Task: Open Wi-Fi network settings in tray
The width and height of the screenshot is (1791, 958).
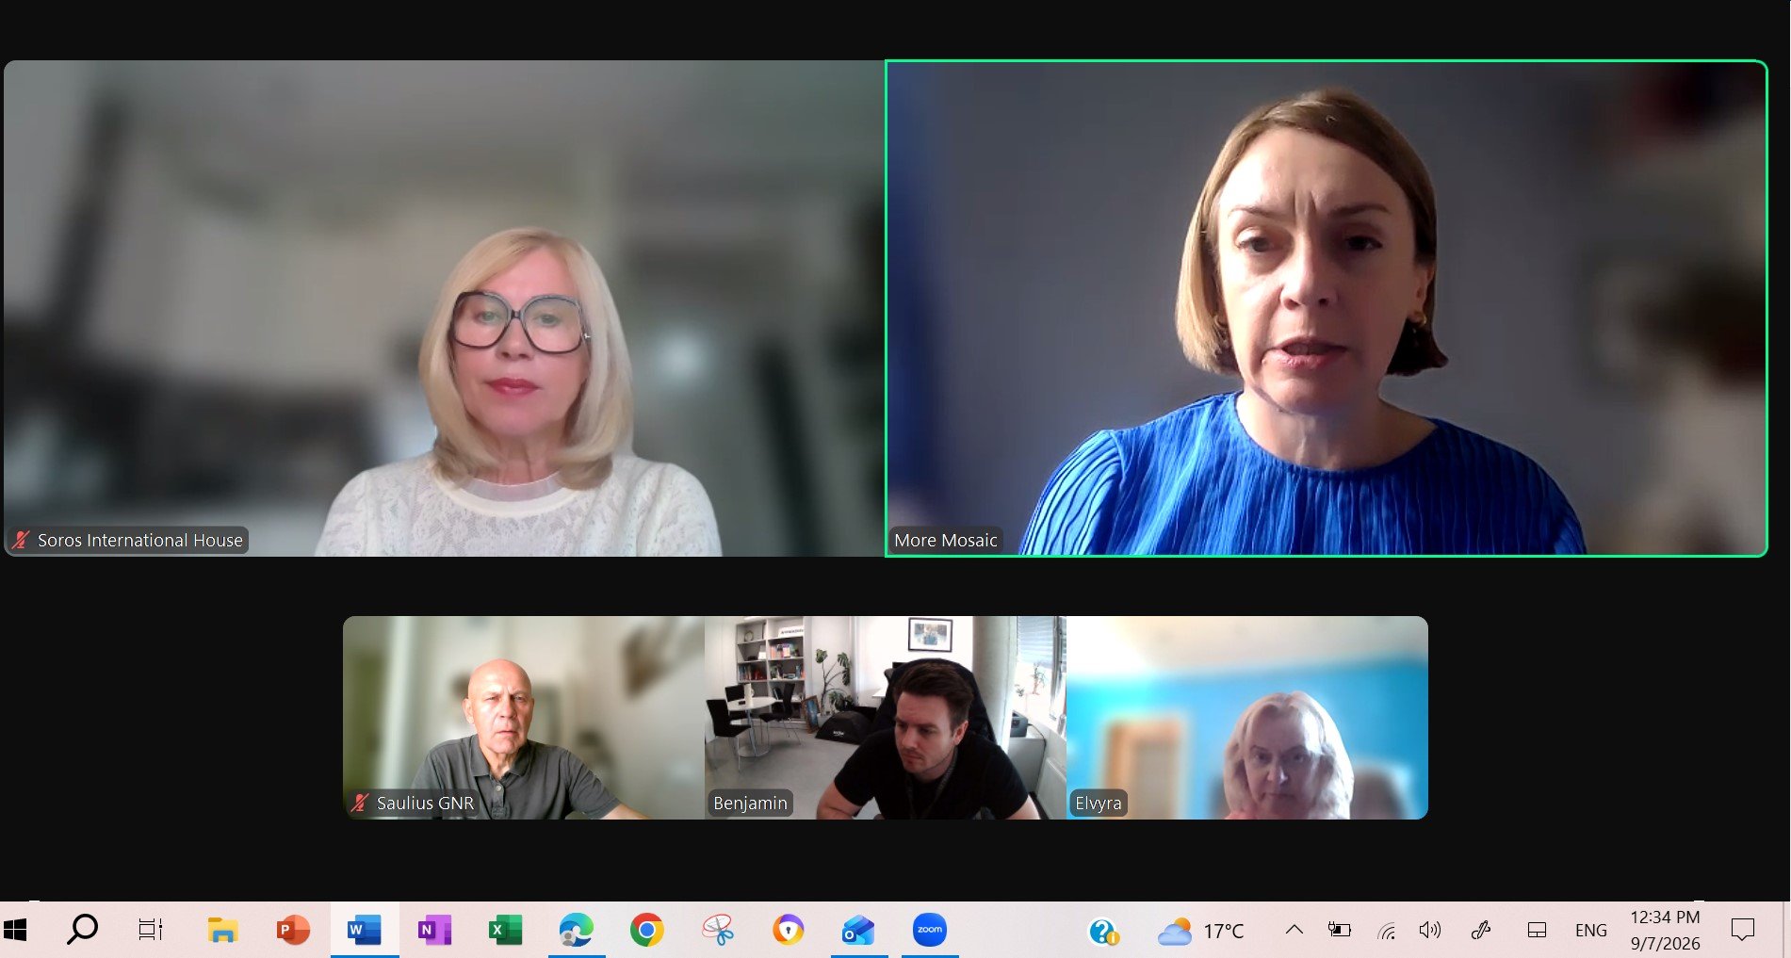Action: click(1386, 930)
